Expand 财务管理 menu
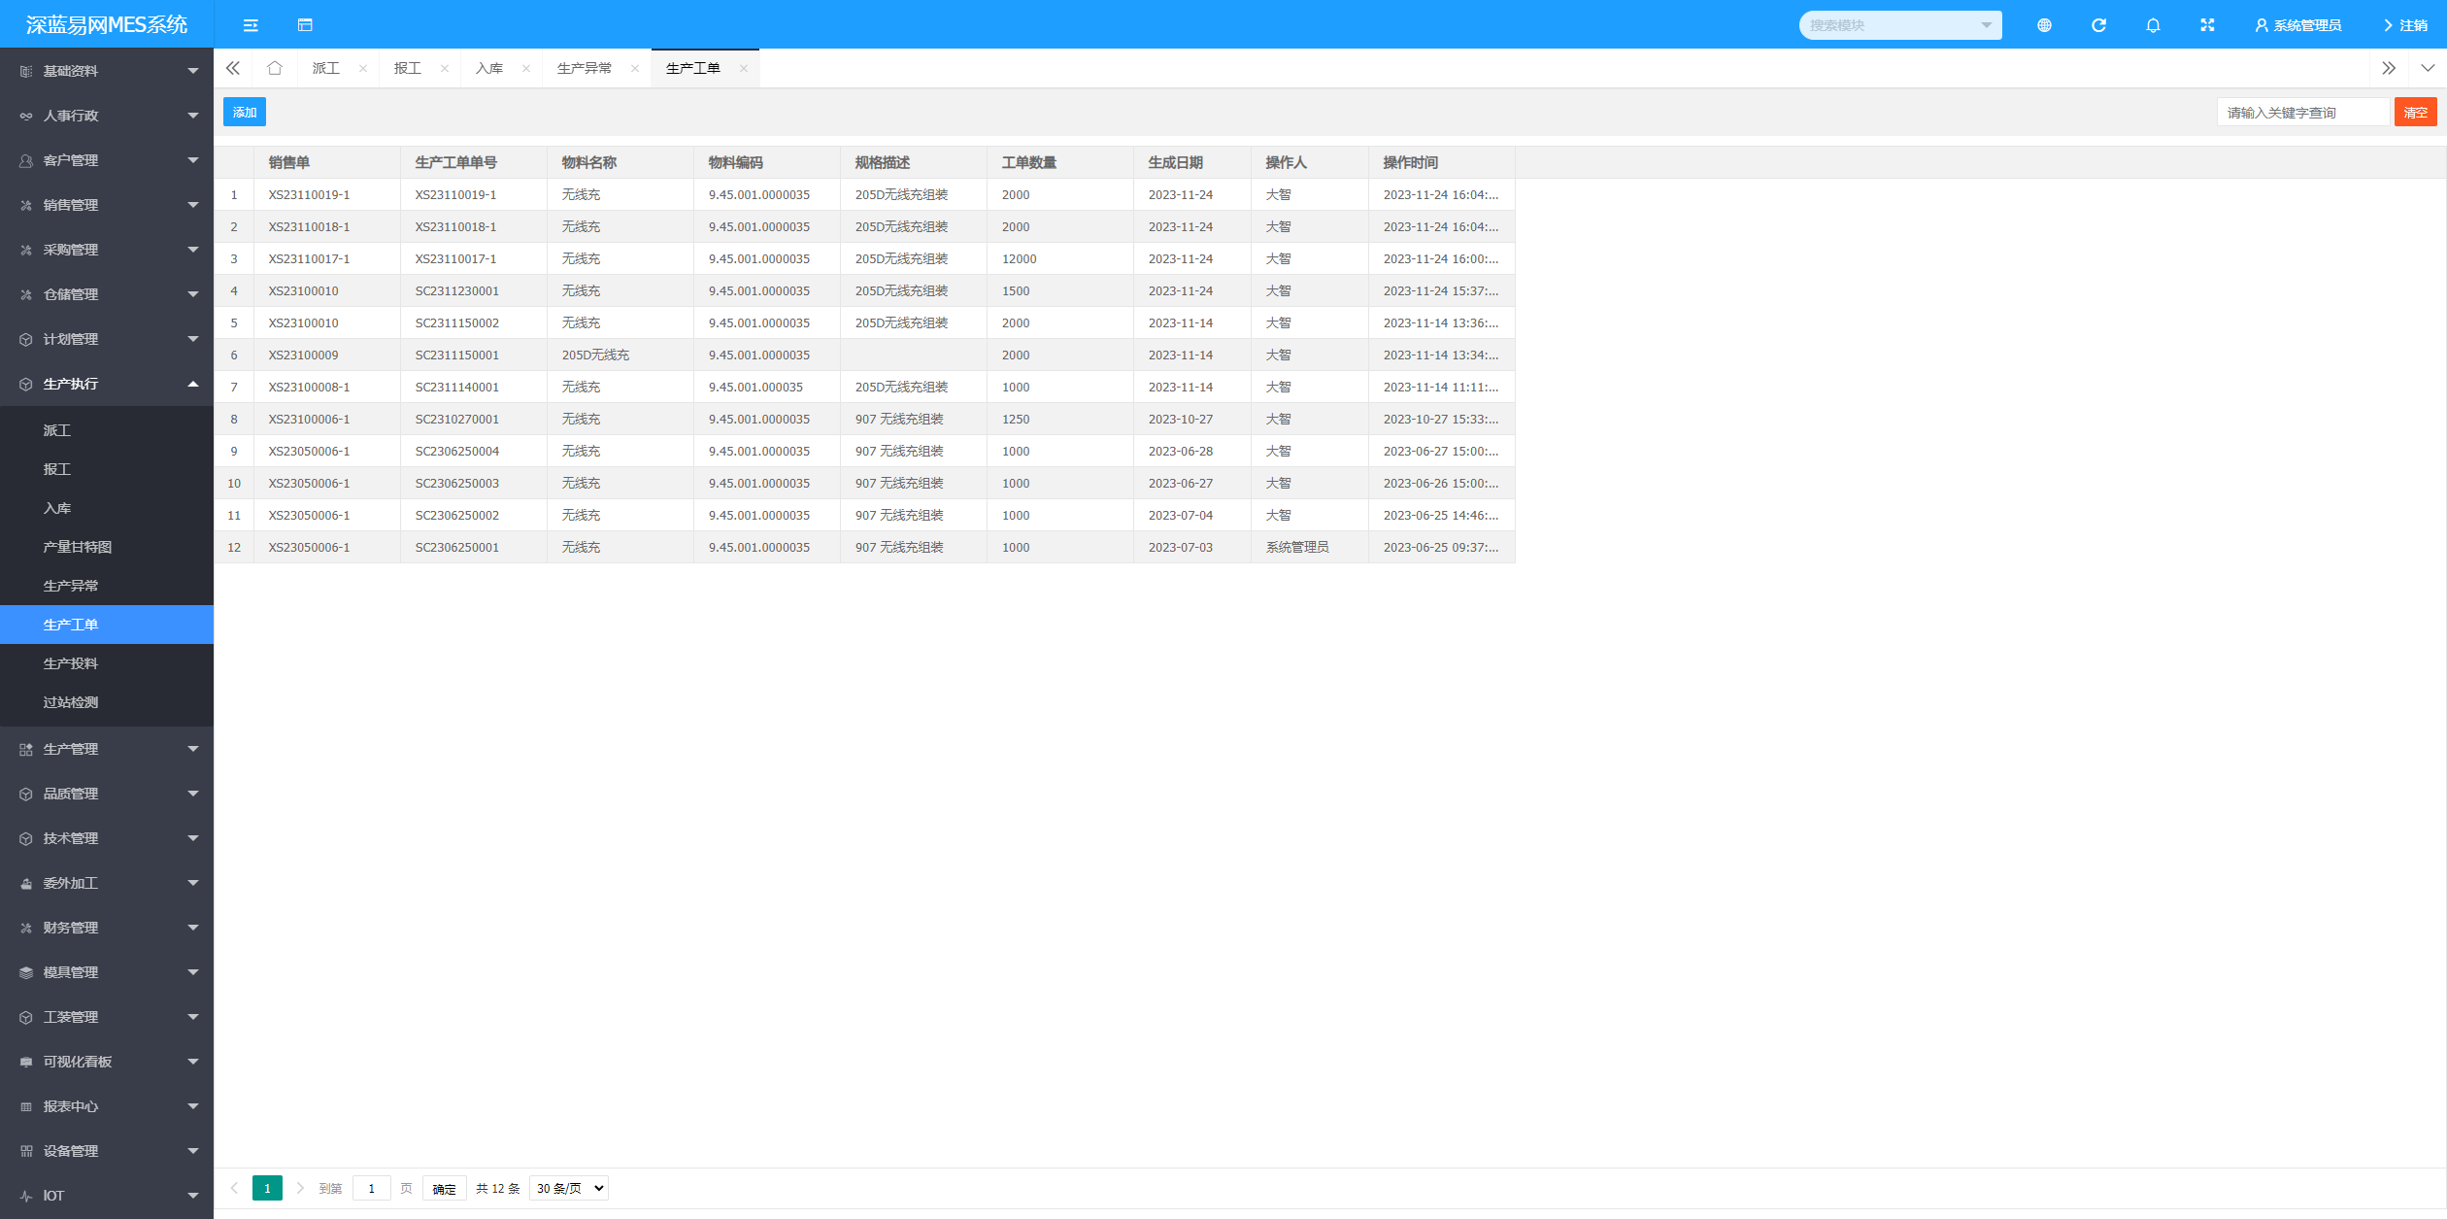 107,928
